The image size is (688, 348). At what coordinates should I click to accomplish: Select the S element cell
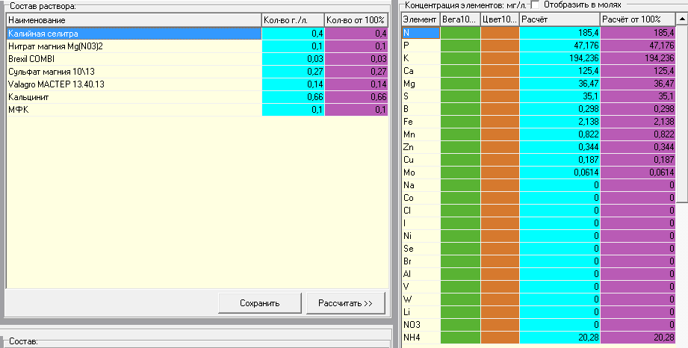421,96
